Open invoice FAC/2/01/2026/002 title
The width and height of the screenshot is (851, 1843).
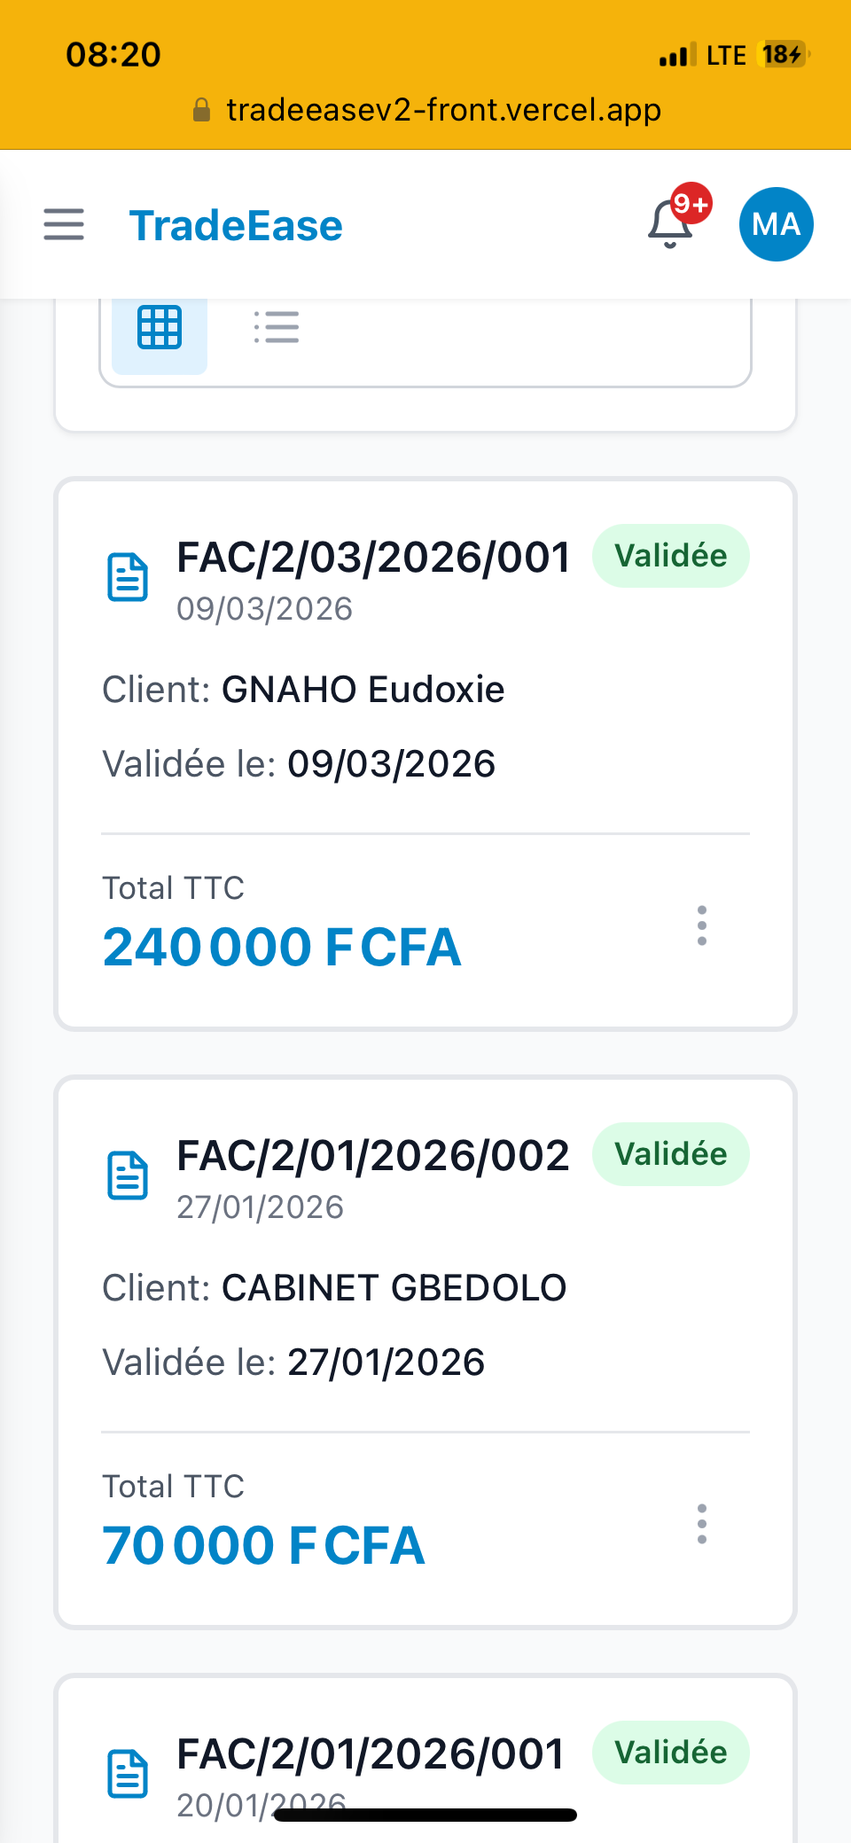(x=373, y=1157)
